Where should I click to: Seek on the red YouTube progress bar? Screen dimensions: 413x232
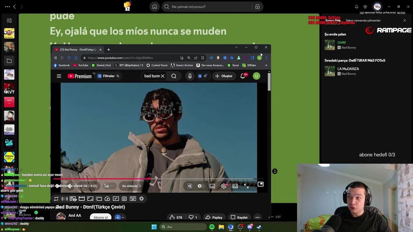[158, 179]
